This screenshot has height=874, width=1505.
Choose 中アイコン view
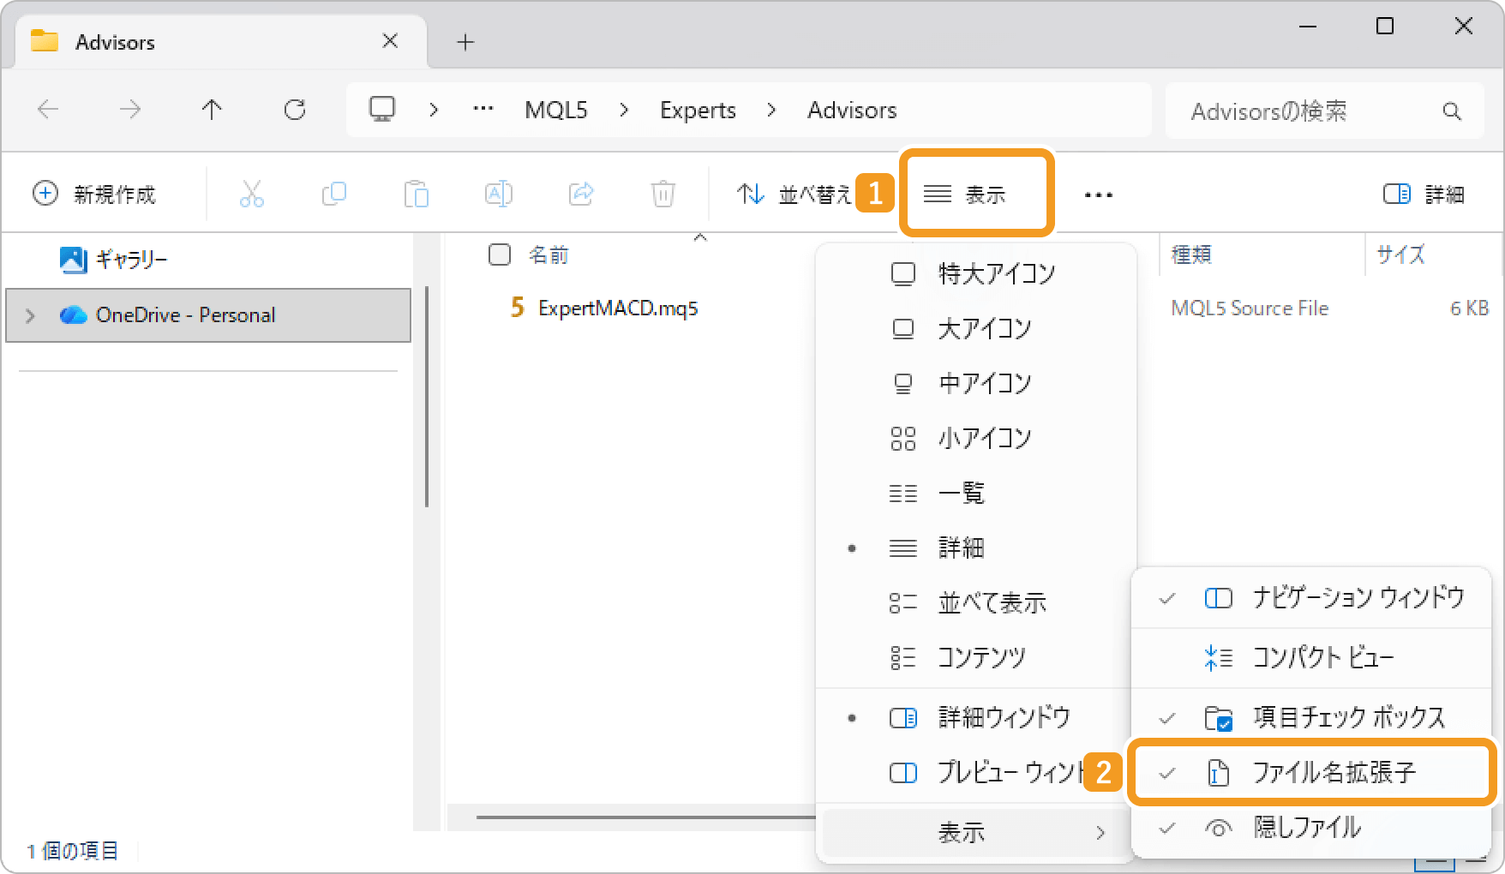point(976,383)
